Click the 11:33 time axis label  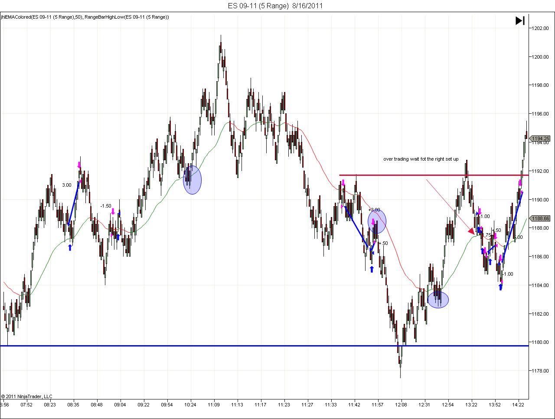(331, 405)
